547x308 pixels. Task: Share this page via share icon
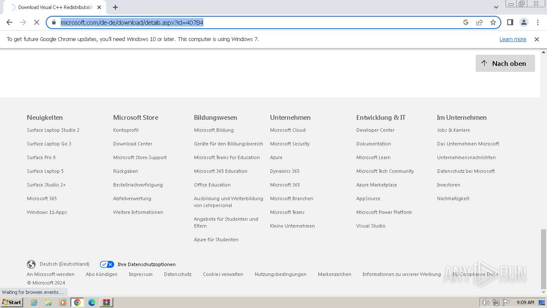point(479,22)
